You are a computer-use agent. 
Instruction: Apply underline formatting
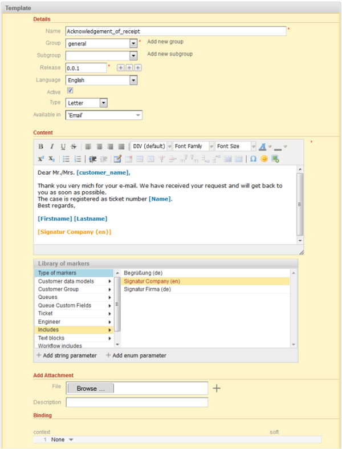tap(63, 147)
